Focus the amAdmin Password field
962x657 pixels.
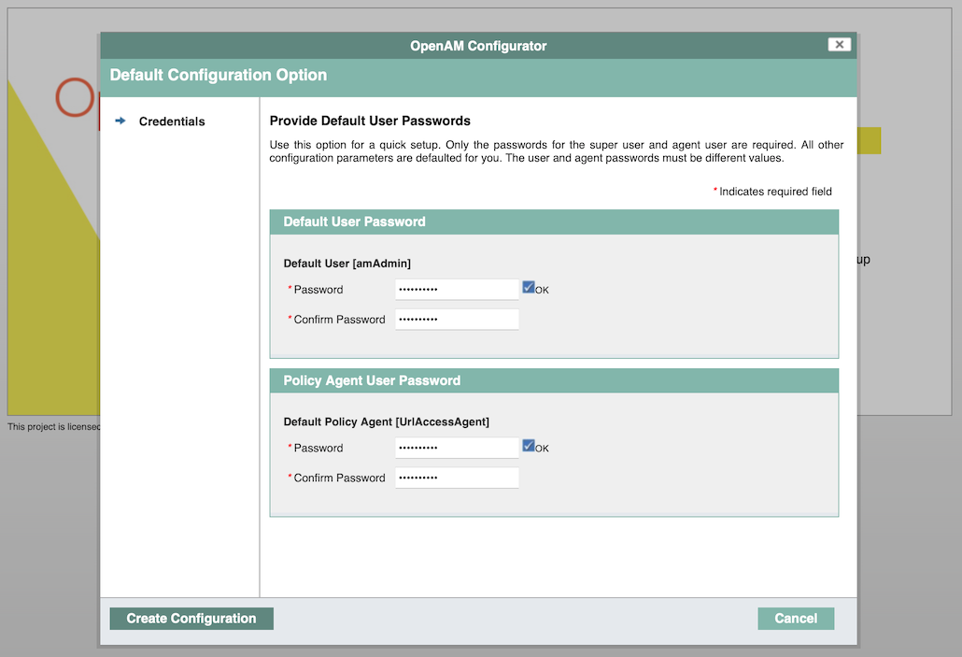457,289
